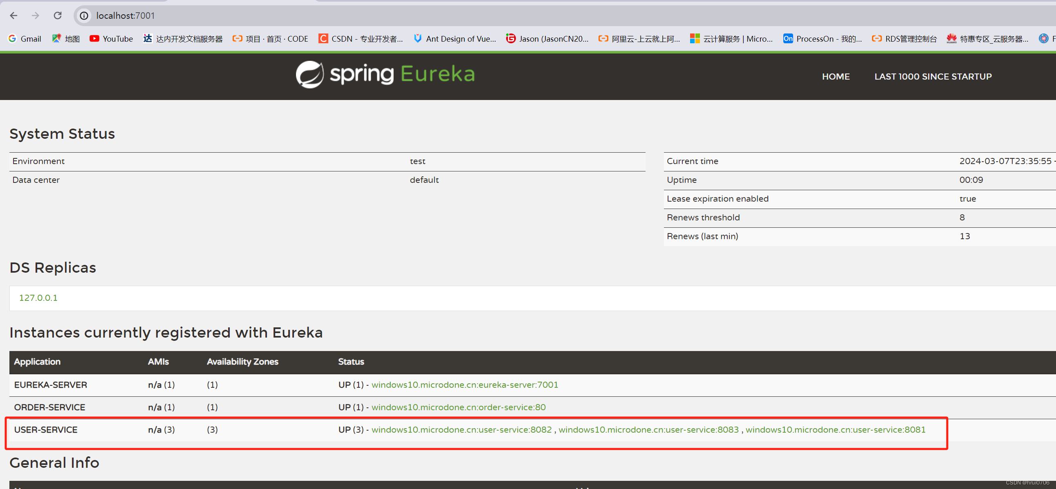
Task: Click 'Instances currently registered with Eureka' heading
Action: 166,333
